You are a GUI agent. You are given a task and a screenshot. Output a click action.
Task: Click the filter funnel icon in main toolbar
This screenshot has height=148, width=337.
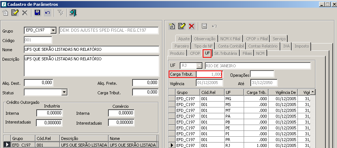[60, 13]
